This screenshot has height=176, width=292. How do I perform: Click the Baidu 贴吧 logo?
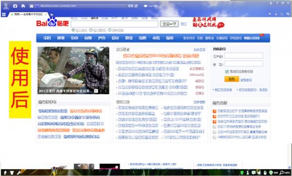coord(53,22)
